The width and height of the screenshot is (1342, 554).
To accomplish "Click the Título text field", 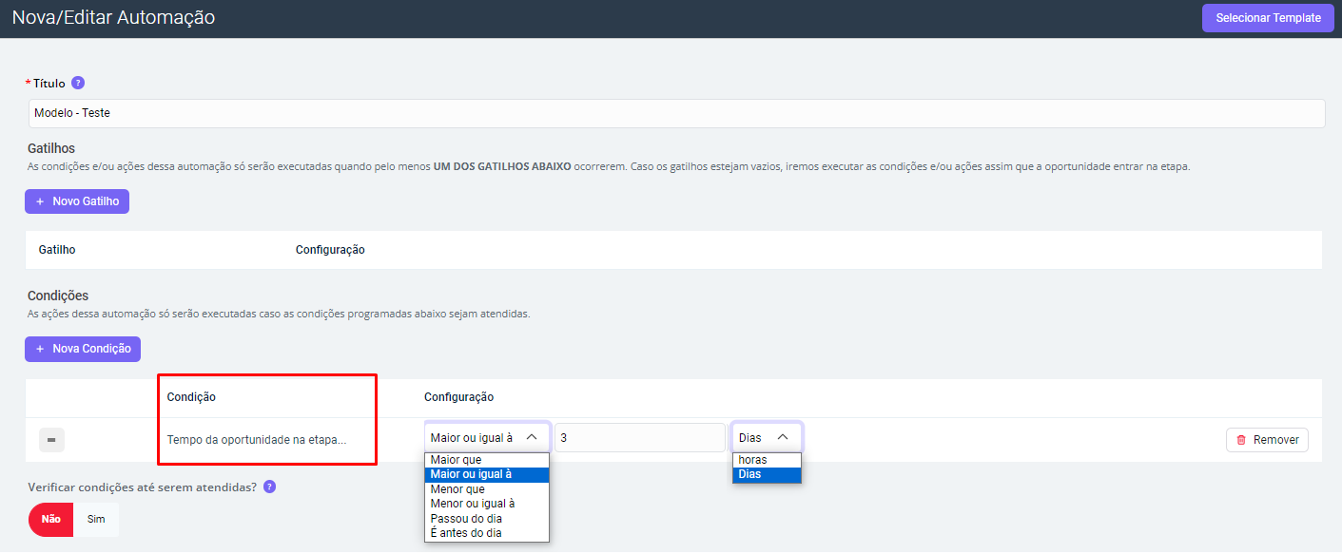I will tap(676, 113).
